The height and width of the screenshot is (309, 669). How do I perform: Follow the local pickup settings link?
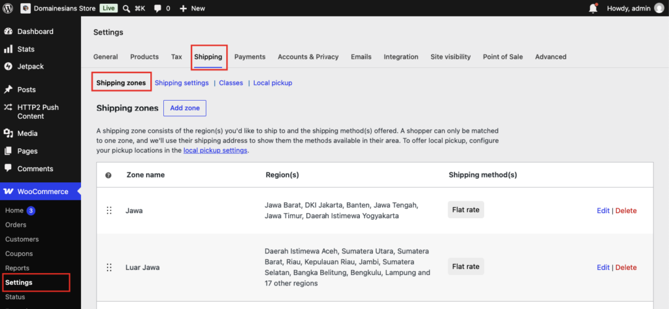click(x=216, y=151)
